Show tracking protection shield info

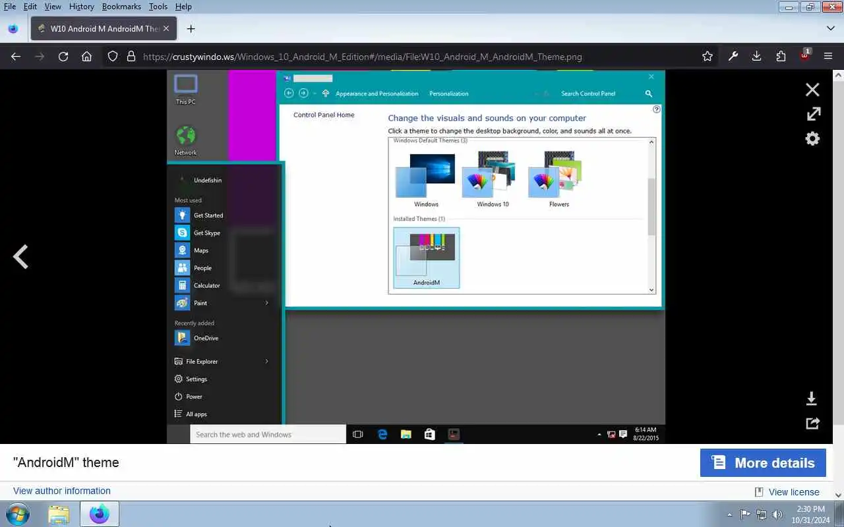point(113,57)
